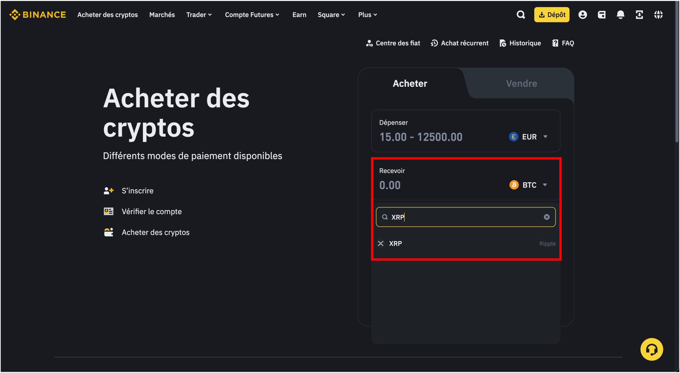Click the Binance logo

pyautogui.click(x=37, y=15)
